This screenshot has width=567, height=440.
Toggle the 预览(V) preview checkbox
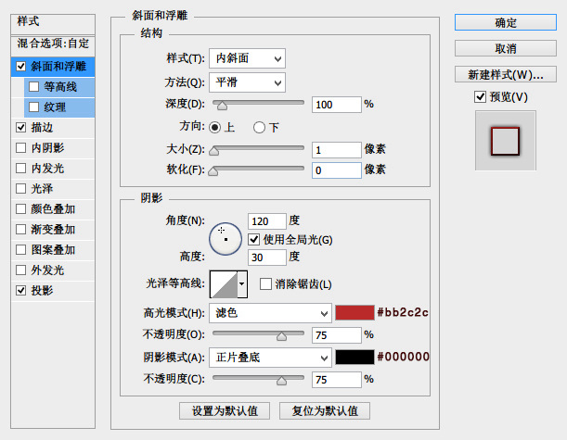[480, 96]
